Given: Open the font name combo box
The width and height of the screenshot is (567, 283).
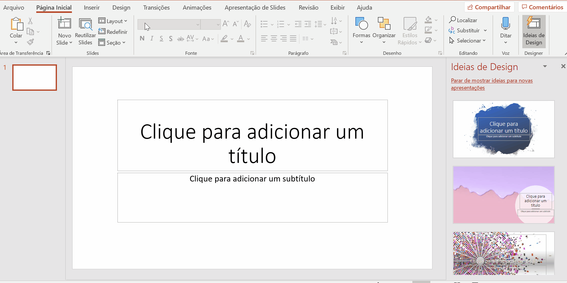Looking at the screenshot, I should click(x=169, y=24).
